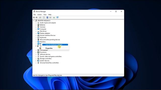This screenshot has height=90, width=161.
Task: Minimize the Device Manager window
Action: click(x=111, y=11)
